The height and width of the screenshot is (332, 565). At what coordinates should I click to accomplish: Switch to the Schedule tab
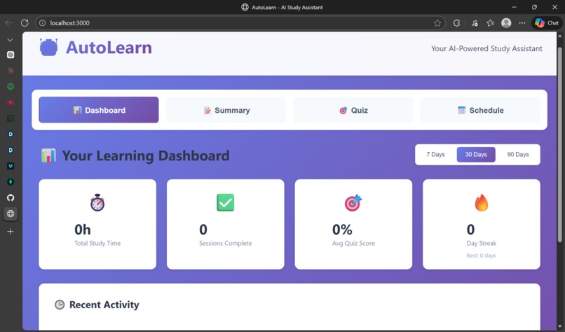480,110
